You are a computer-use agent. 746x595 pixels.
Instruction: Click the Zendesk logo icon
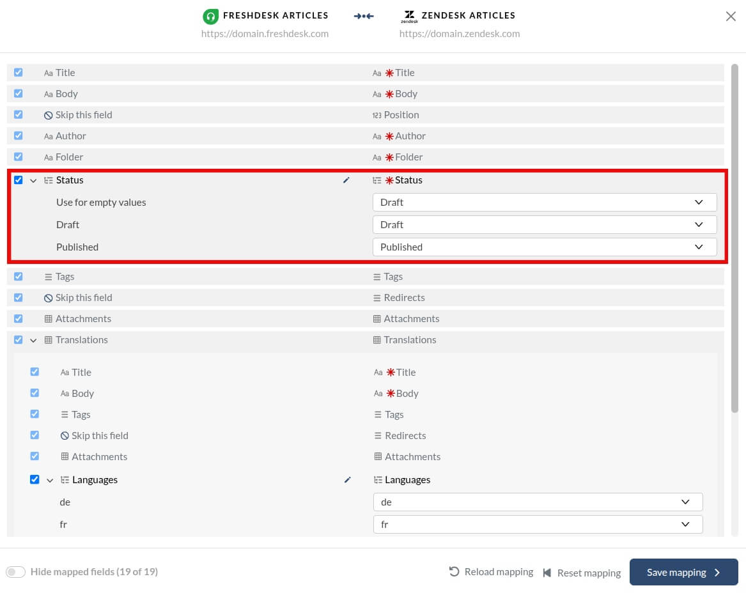click(x=409, y=16)
